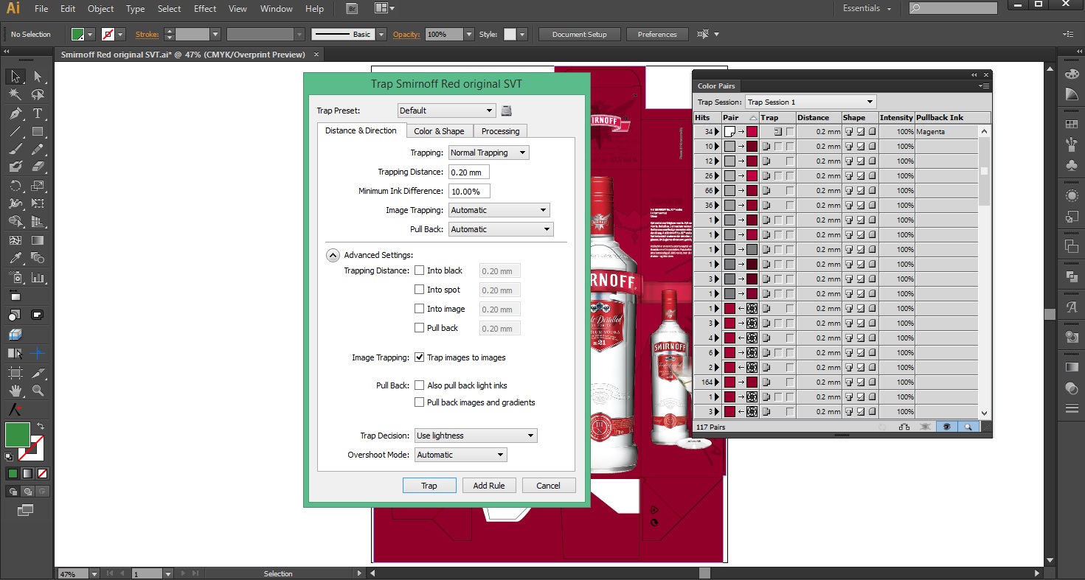Select the Pencil tool

38,150
